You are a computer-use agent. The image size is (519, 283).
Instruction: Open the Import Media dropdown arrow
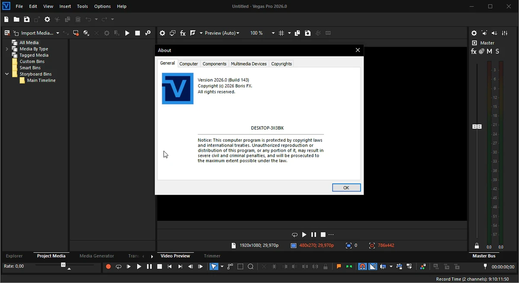pos(58,33)
